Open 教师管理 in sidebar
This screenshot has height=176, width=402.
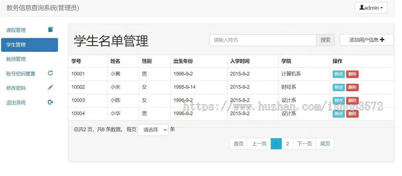29,59
